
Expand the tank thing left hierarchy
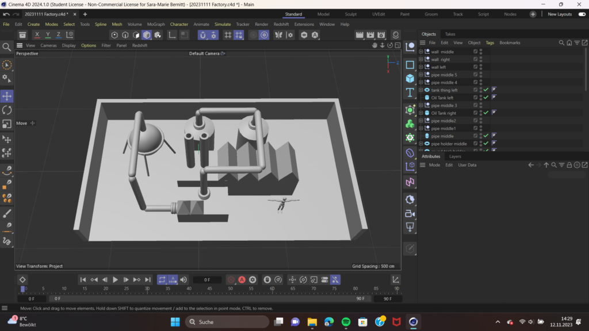click(421, 90)
